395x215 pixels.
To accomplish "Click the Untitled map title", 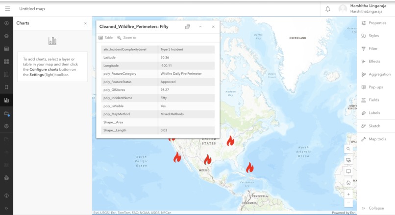I will click(32, 9).
